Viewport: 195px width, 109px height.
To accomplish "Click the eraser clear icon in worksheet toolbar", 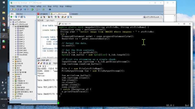I will coord(65,17).
